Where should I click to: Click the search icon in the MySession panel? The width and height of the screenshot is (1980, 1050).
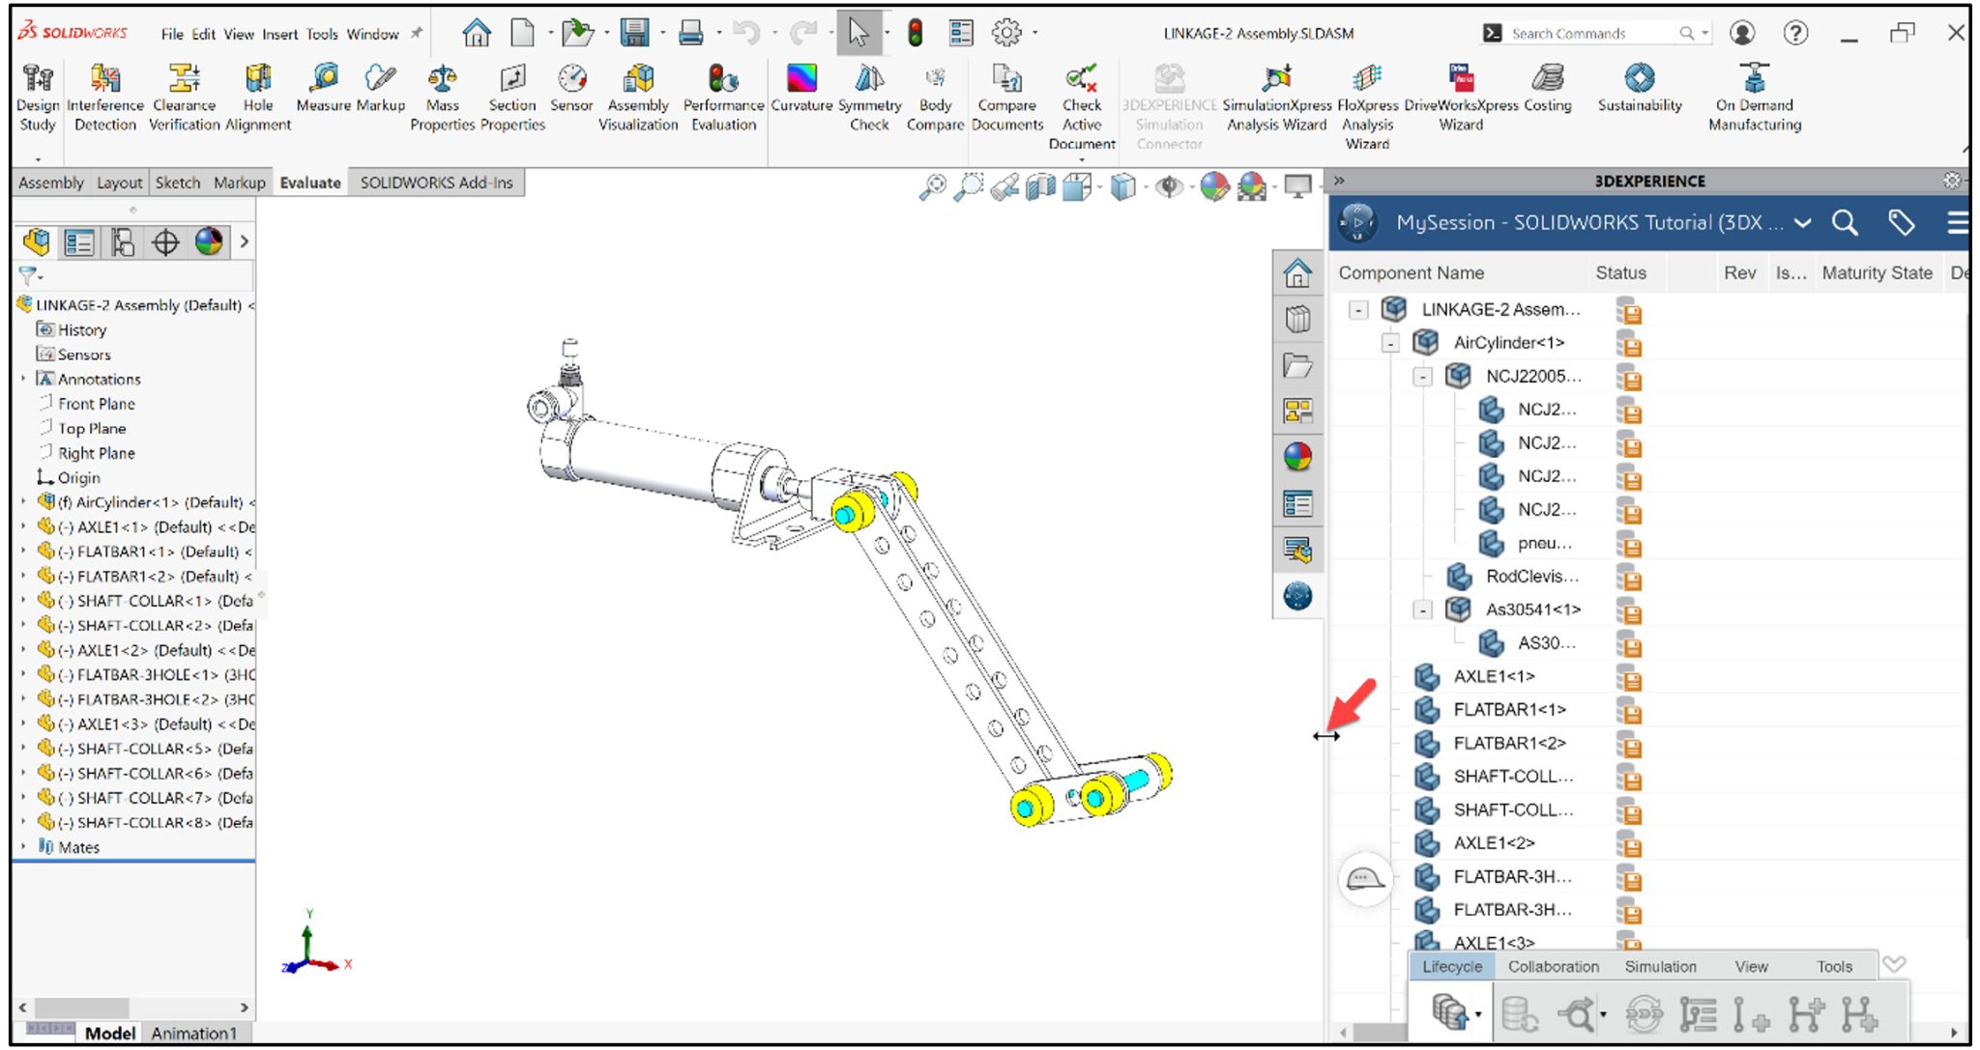tap(1846, 223)
